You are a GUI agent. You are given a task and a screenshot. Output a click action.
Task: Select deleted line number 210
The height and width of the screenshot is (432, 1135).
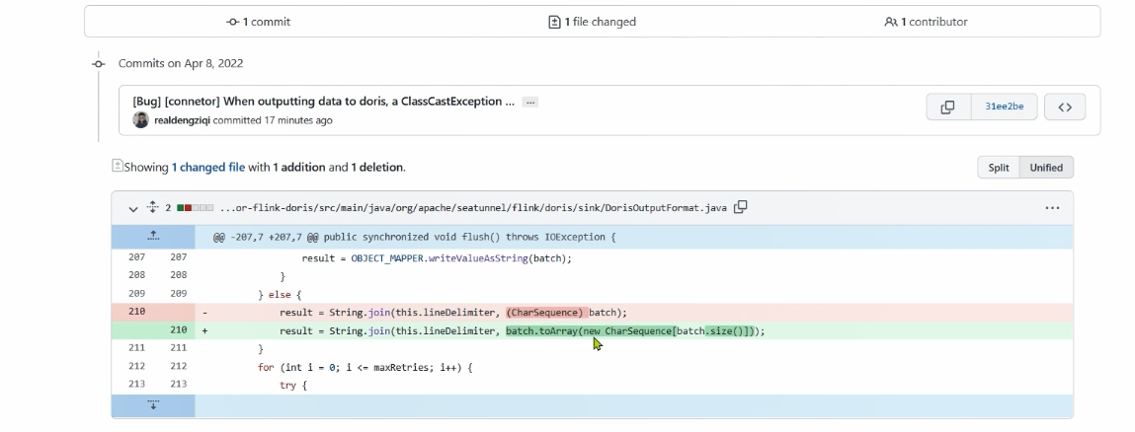(135, 311)
